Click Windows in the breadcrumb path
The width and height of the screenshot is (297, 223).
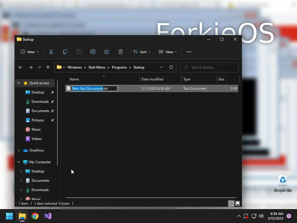[75, 67]
